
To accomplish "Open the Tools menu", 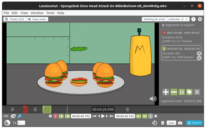I will [x=50, y=13].
